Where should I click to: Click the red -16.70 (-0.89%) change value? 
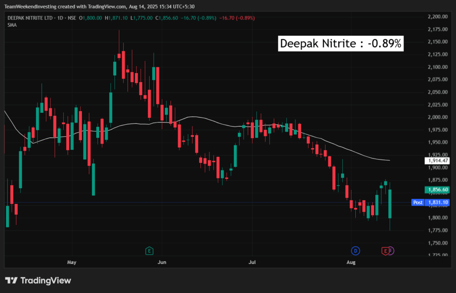tap(237, 18)
